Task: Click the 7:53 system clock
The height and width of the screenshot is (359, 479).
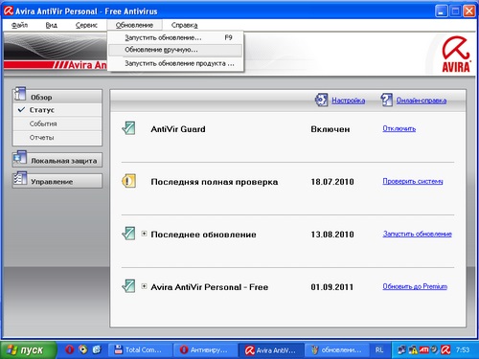Action: click(463, 350)
